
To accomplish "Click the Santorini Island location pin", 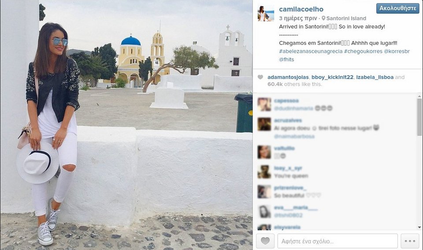I will pos(323,18).
